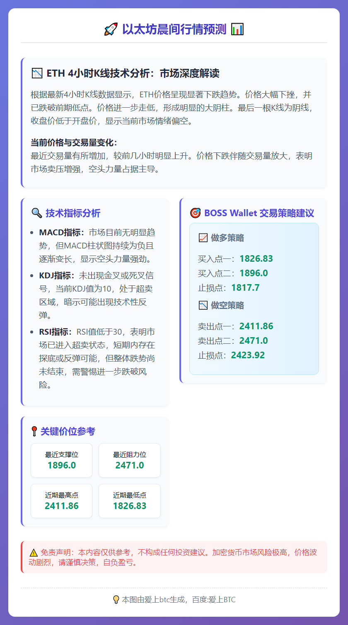Click the 做多策略 label
This screenshot has height=625, width=348.
point(227,238)
